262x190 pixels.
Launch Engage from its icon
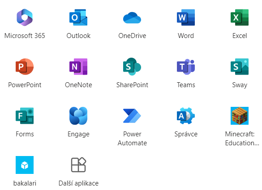pyautogui.click(x=78, y=116)
